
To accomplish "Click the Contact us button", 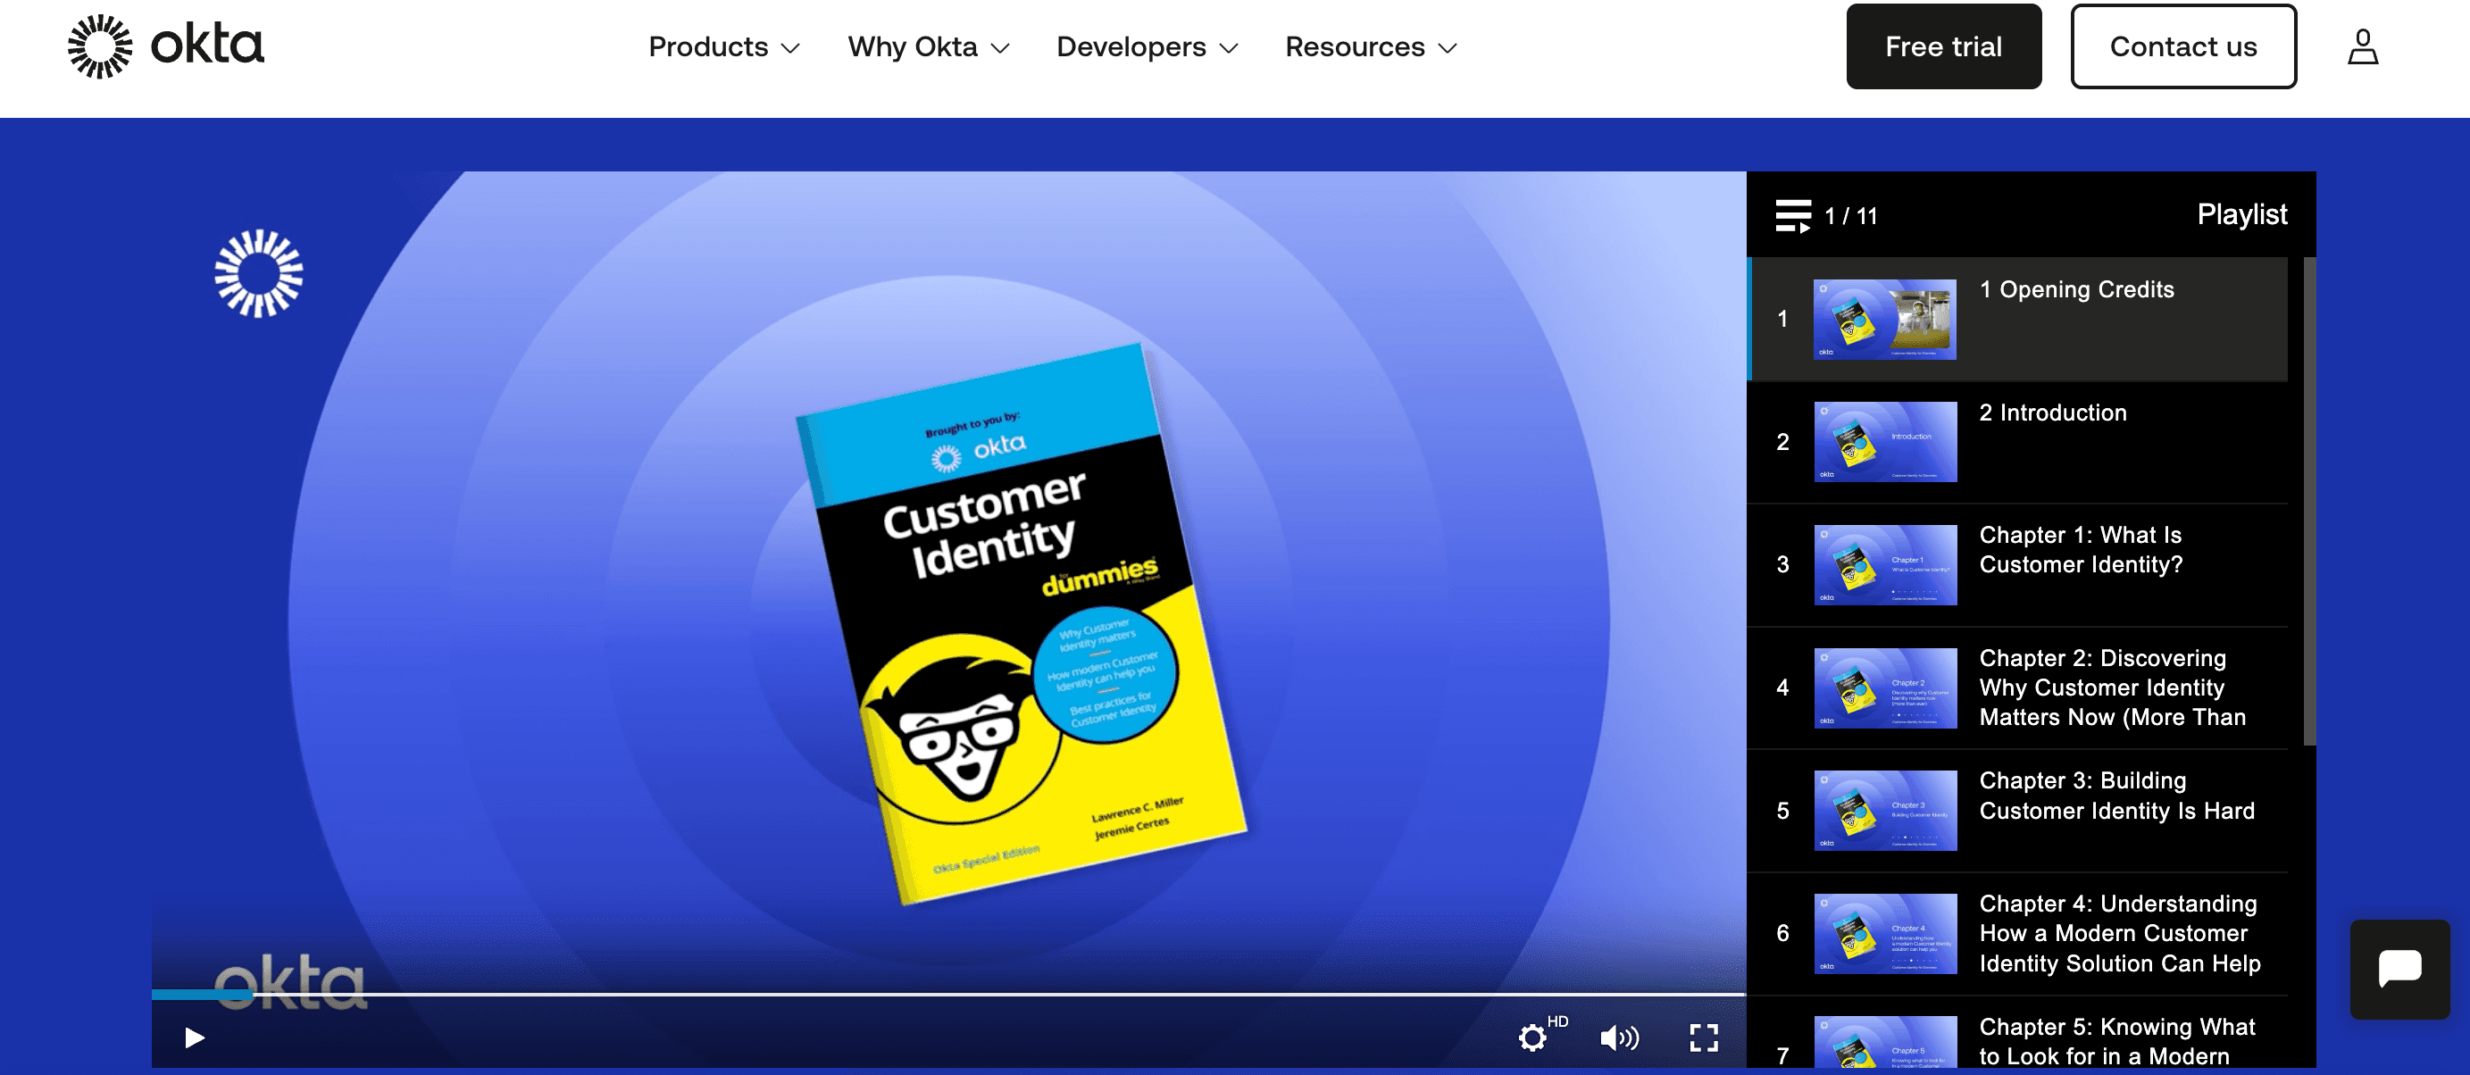I will point(2182,46).
